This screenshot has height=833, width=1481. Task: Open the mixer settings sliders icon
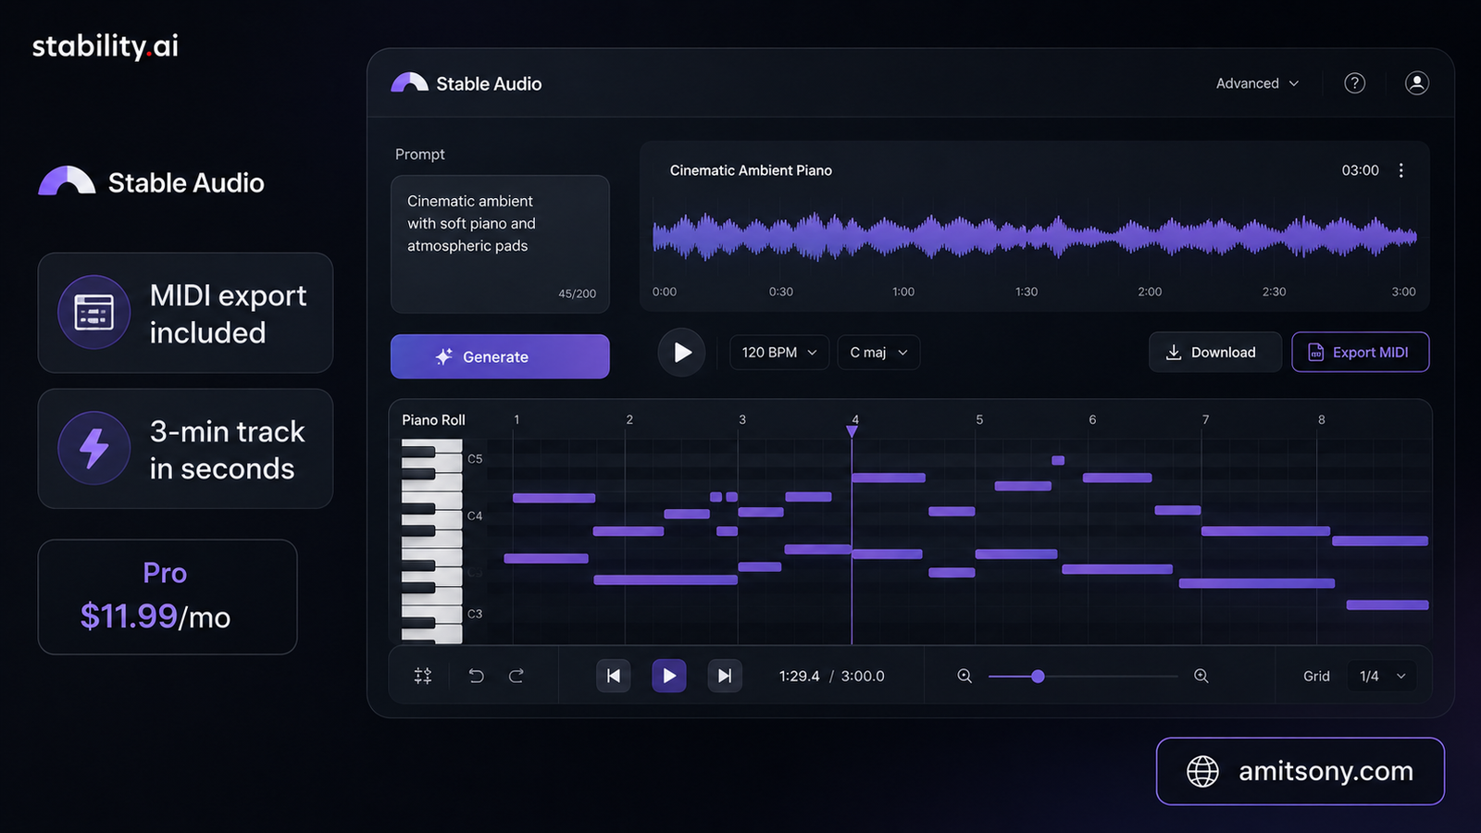click(x=423, y=676)
